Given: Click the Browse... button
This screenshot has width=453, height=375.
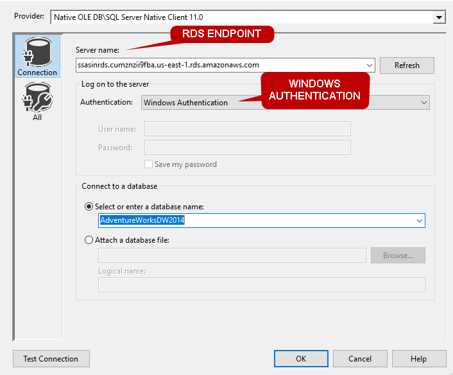Looking at the screenshot, I should pyautogui.click(x=398, y=256).
